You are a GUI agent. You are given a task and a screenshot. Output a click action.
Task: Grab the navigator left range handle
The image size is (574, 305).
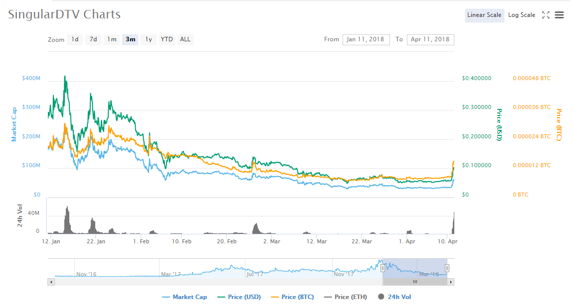383,268
